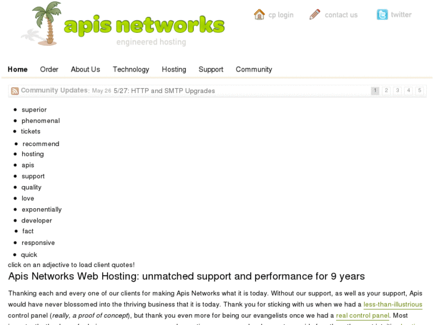434x325 pixels.
Task: Click the May 26 date text
Action: [101, 91]
